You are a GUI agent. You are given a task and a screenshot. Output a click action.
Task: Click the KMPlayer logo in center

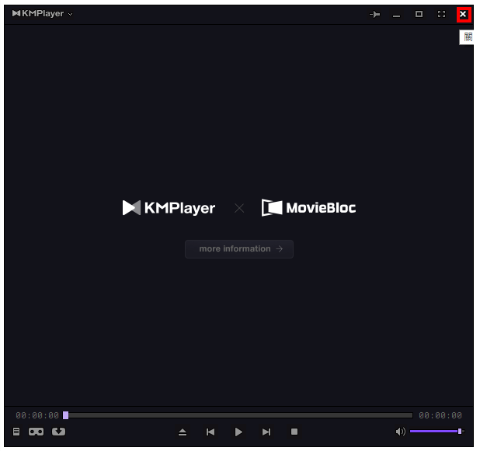[x=169, y=208]
